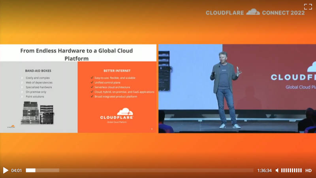Click 'Point solutions' bullet
Viewport: 316px width, 178px height.
35,96
